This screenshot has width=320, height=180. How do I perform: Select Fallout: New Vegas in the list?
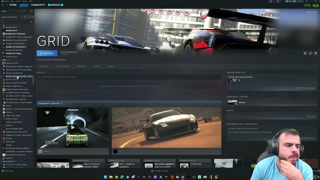(13, 115)
